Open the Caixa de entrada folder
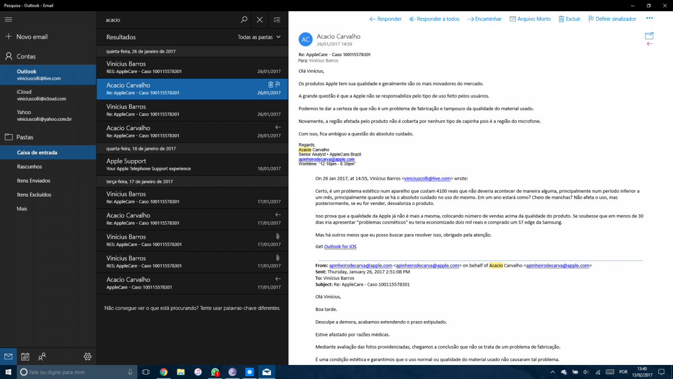 (x=48, y=152)
